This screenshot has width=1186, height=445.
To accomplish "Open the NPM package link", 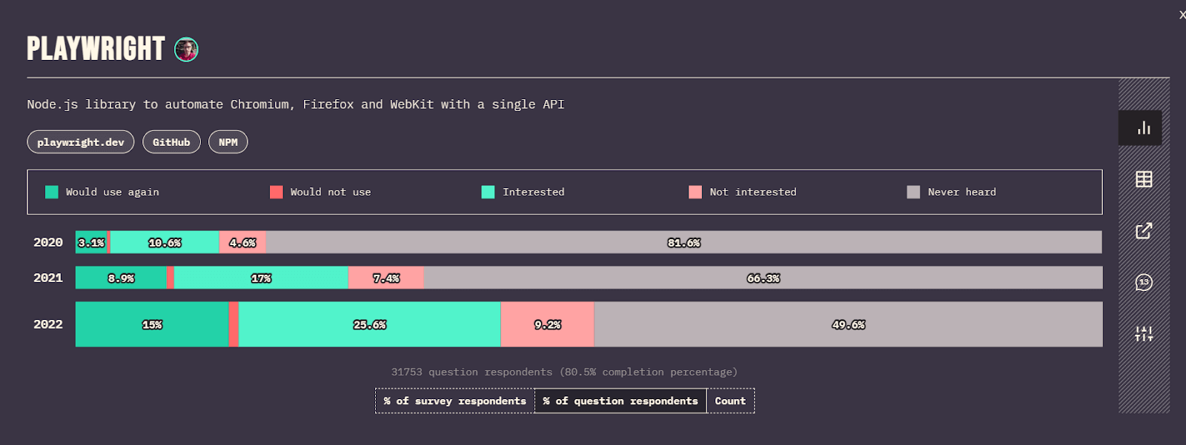I will click(228, 142).
